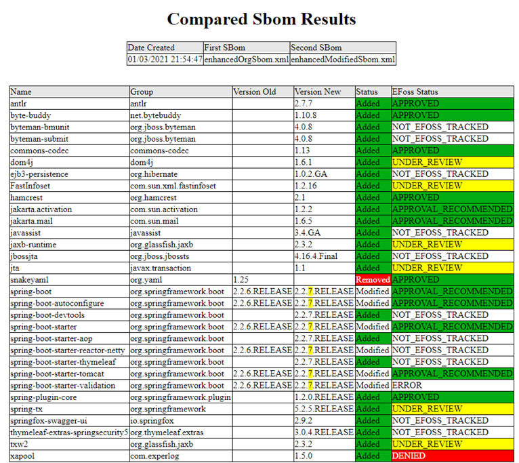Screen dimensions: 519x463
Task: Click the 'Compared Sbom Results' page heading
Action: point(261,19)
